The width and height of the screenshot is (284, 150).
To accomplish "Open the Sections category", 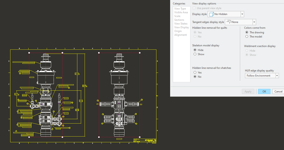I will [x=179, y=20].
